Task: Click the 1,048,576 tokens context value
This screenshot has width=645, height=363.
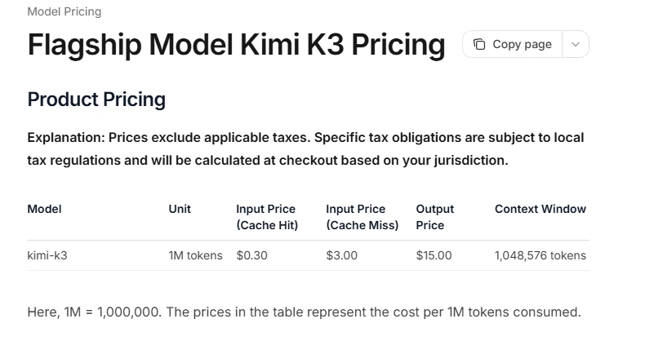Action: (540, 255)
